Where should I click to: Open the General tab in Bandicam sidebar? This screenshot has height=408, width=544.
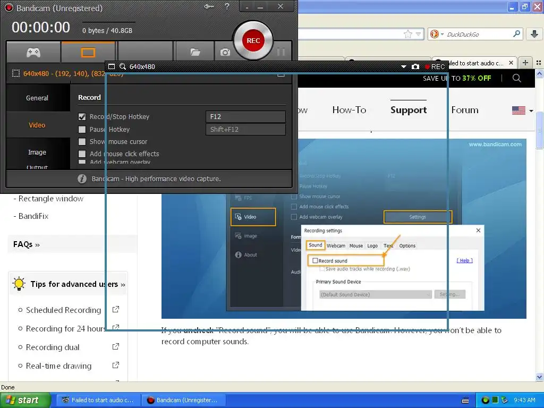tap(37, 98)
